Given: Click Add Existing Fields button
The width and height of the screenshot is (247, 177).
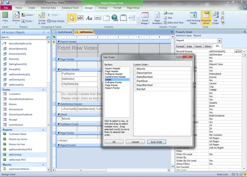Looking at the screenshot, I should tap(193, 18).
